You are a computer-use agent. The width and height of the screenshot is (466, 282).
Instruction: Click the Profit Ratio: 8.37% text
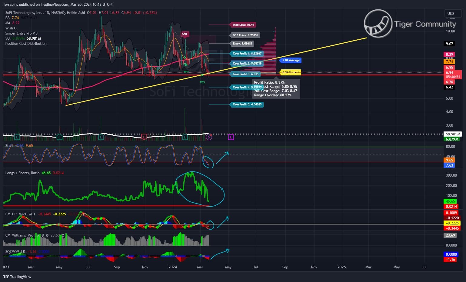point(269,82)
